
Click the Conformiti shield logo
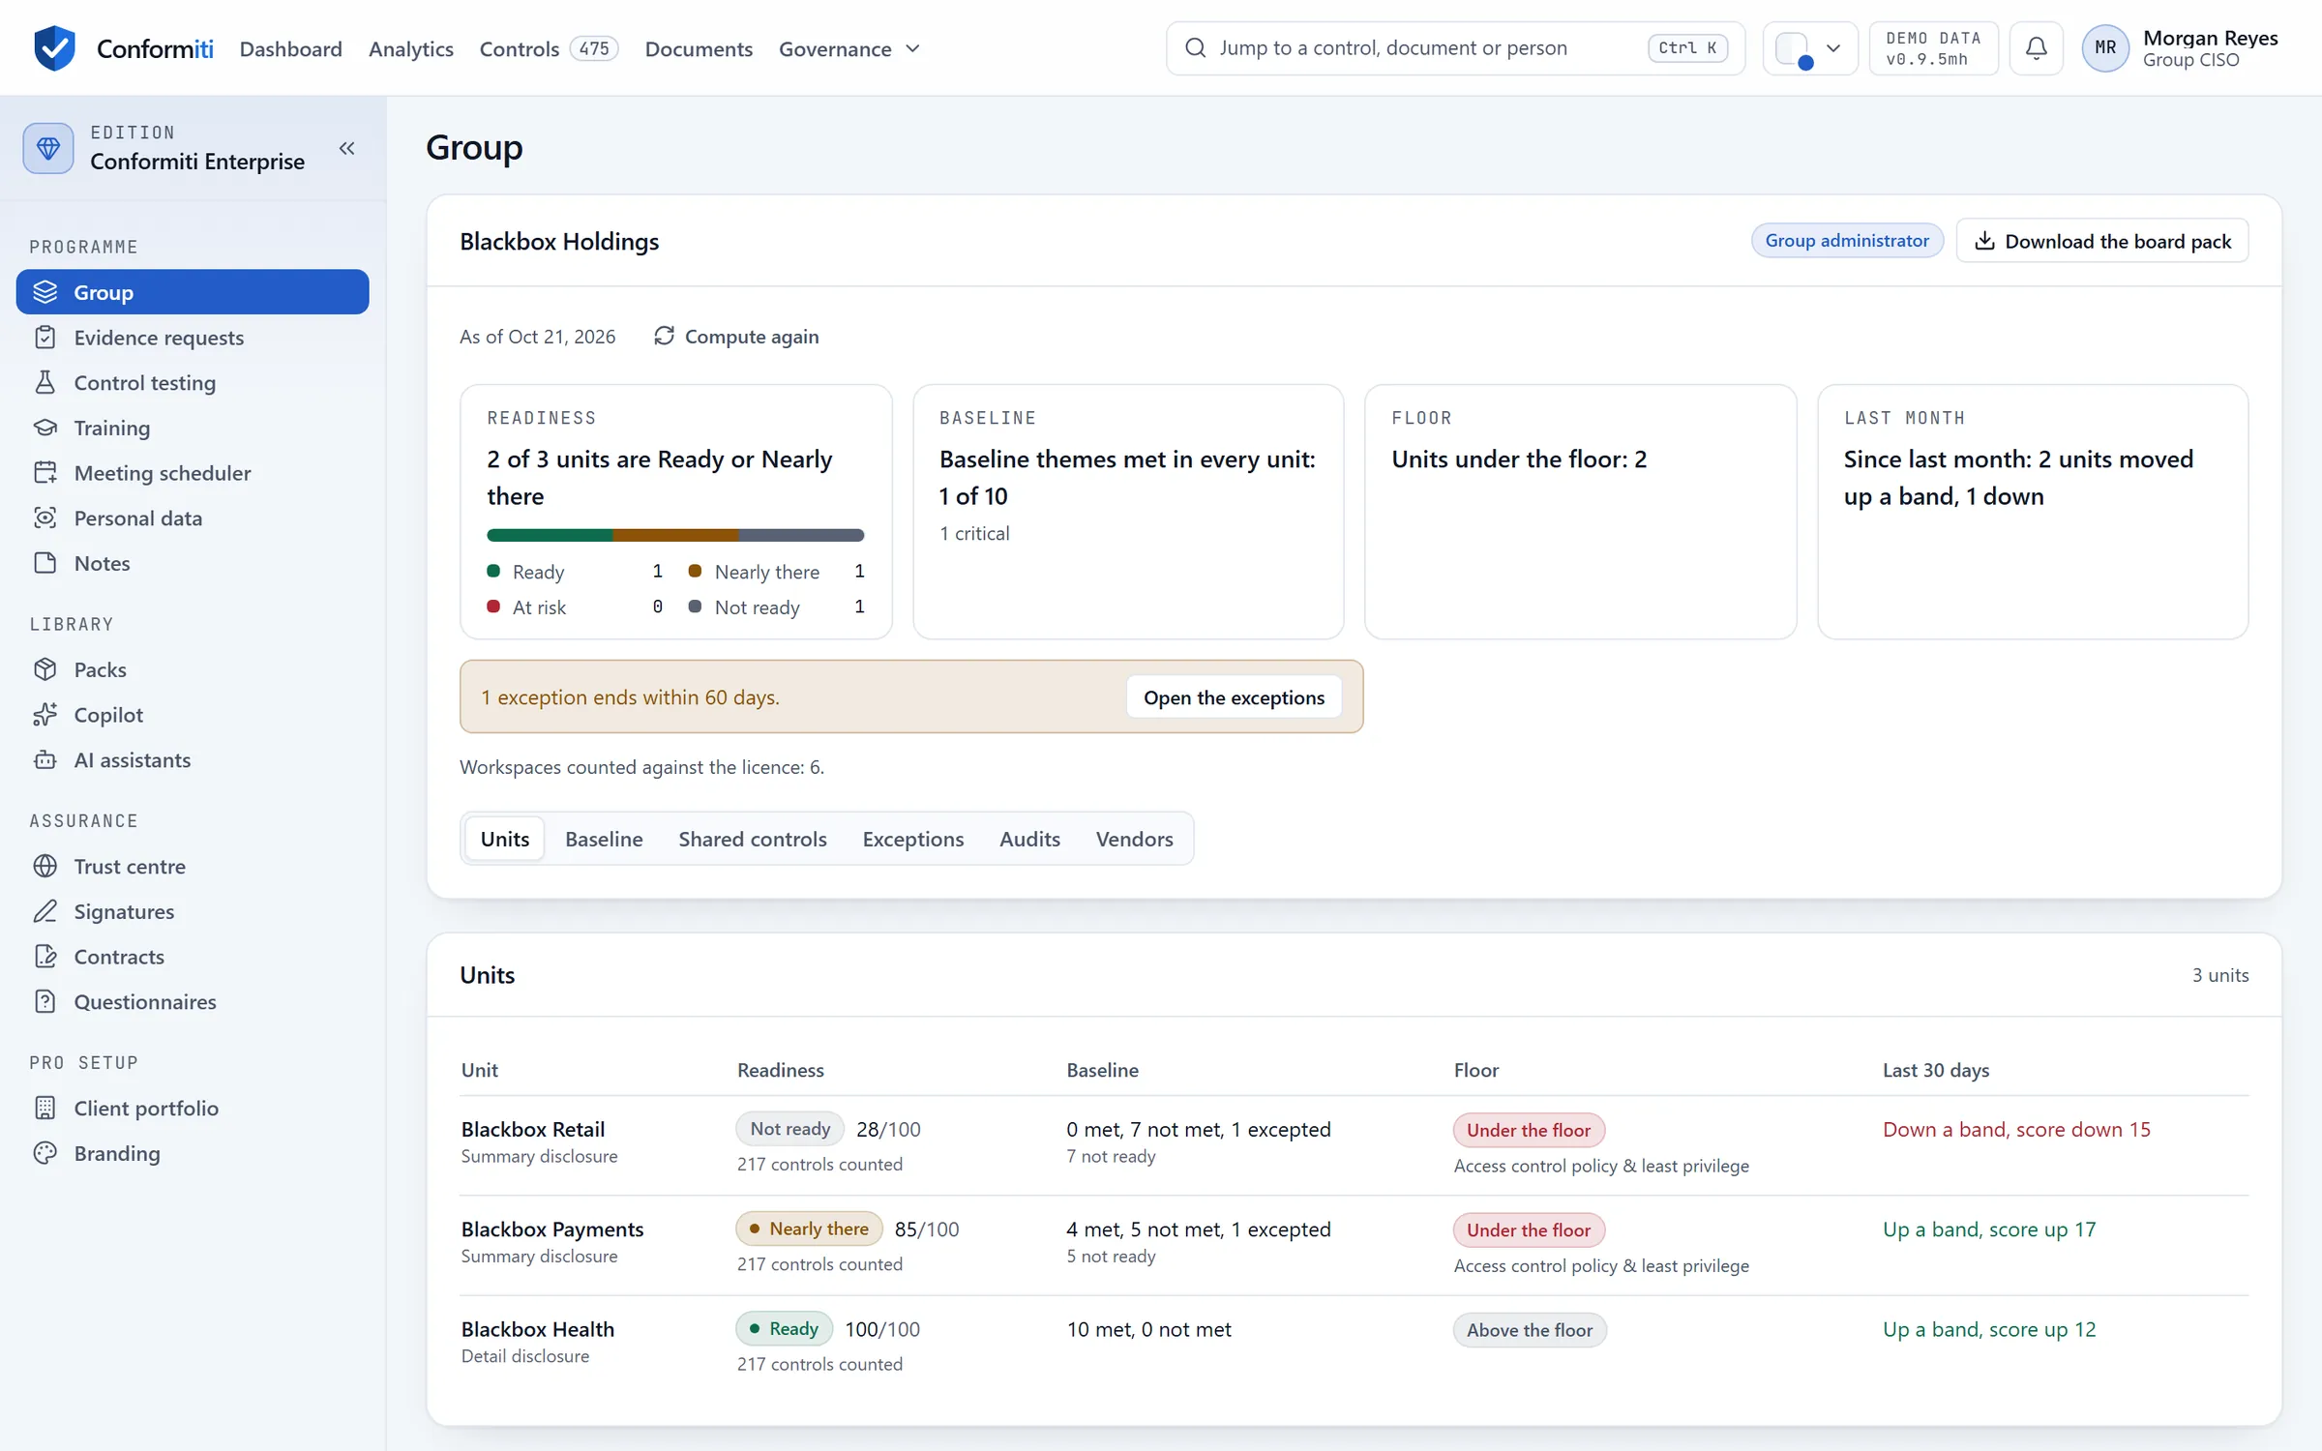point(54,48)
